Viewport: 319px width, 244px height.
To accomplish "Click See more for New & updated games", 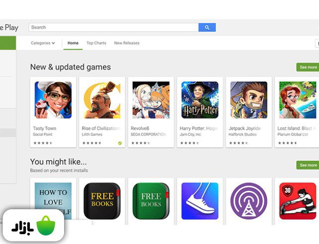I will [308, 67].
